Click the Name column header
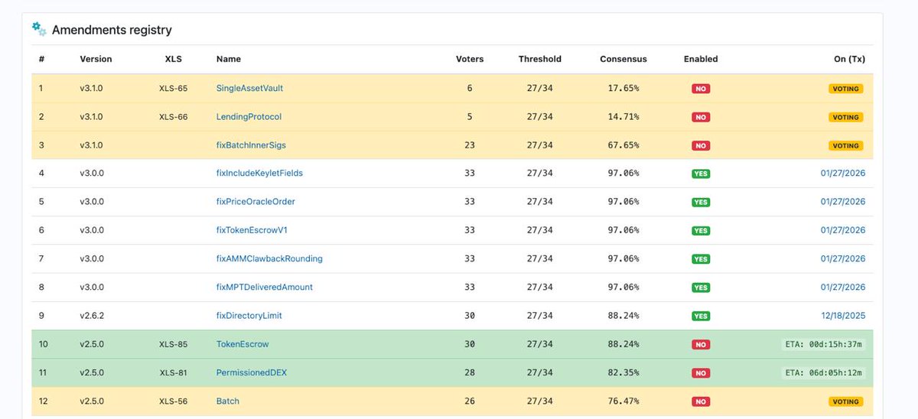Screen dimensions: 918x419 pyautogui.click(x=229, y=59)
